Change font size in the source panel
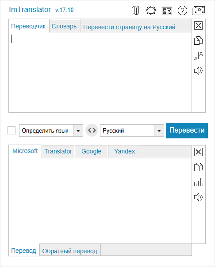 198,55
